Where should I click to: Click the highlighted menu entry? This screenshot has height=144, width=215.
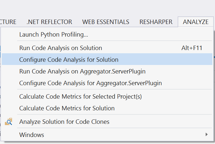69,60
